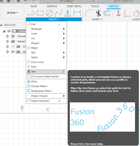Toggle visibility of the unsaved root component
The width and height of the screenshot is (140, 146).
click(9, 31)
